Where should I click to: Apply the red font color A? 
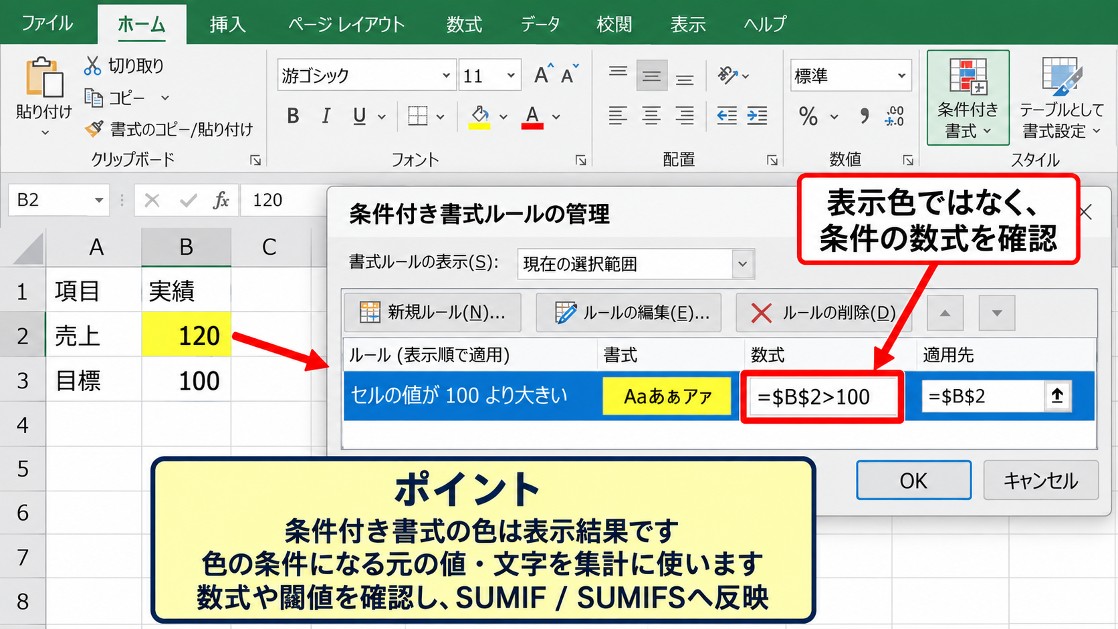[x=532, y=116]
